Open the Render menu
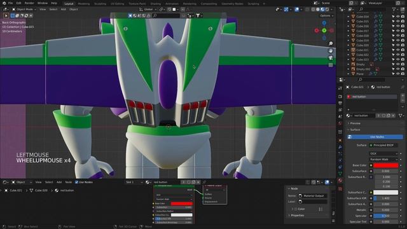This screenshot has height=229, width=407. tap(29, 3)
